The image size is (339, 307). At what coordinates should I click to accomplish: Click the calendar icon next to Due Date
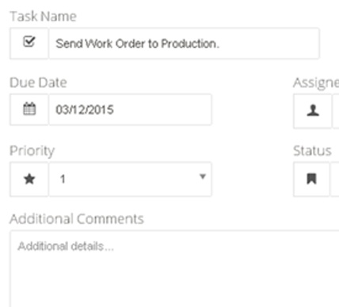coord(29,109)
